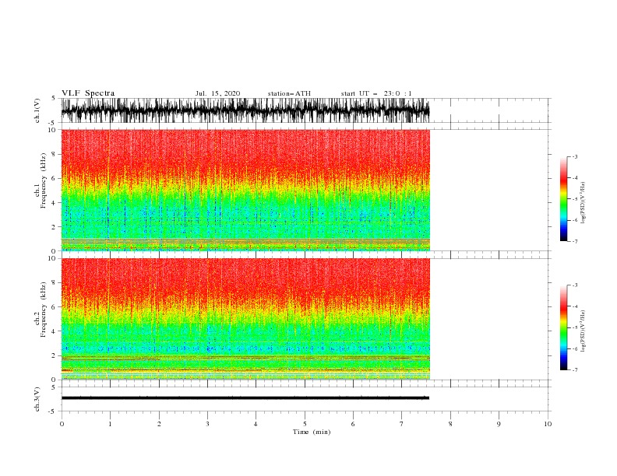This screenshot has width=617, height=476.
Task: Click the "-5" tick on ch.3(V) axis
Action: coord(53,411)
